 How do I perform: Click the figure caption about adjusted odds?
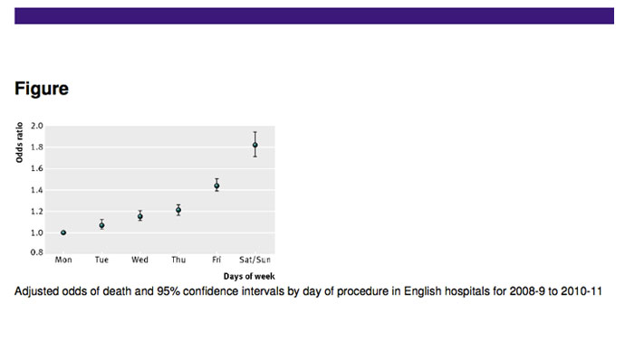tap(308, 291)
